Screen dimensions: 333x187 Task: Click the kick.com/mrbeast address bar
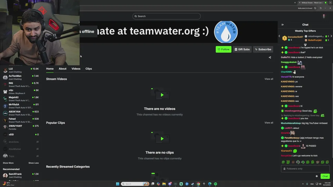coord(305,8)
